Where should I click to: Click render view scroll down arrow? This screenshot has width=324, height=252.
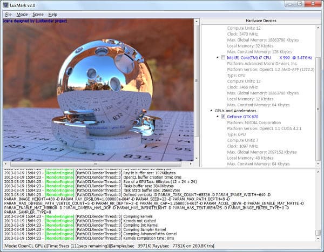click(x=197, y=159)
